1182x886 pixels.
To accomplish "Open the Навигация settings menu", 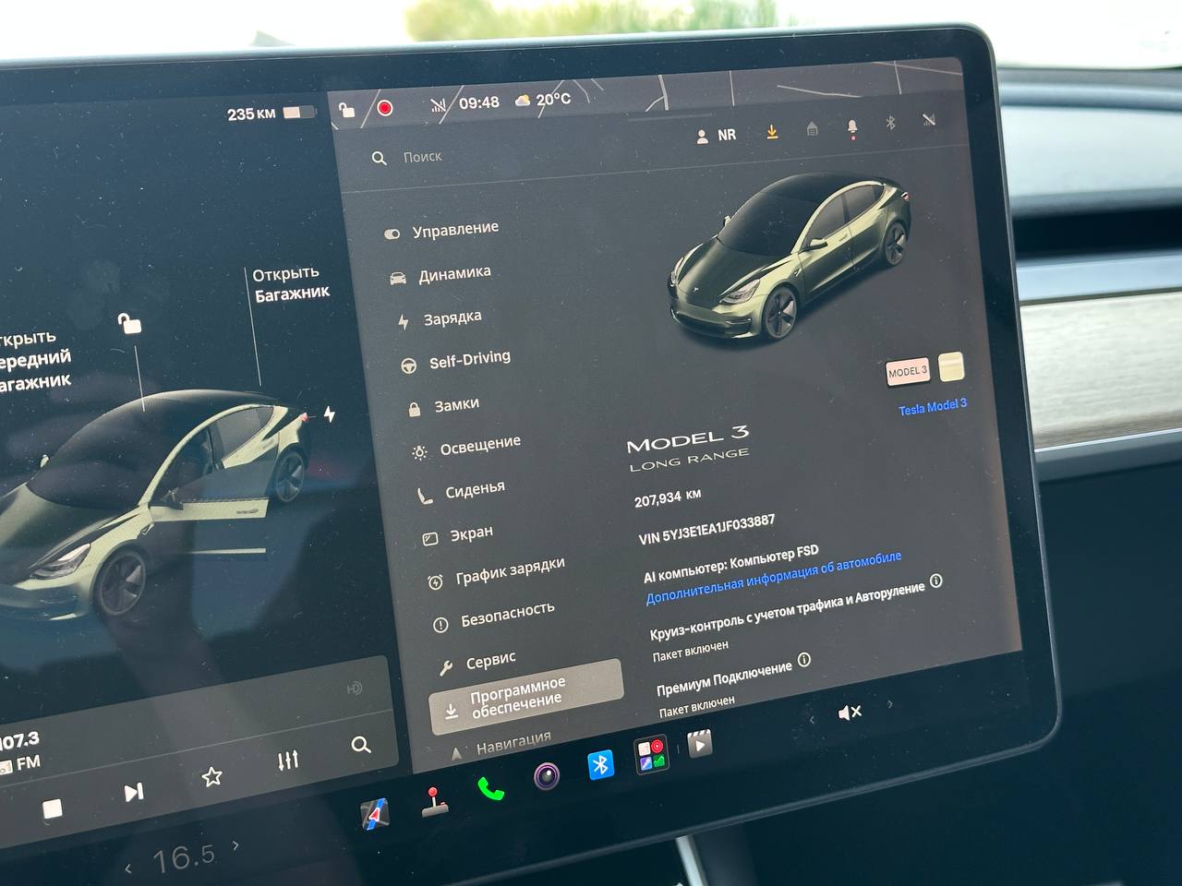I will tap(501, 746).
